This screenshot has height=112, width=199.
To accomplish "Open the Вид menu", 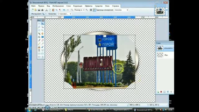I will (x=49, y=6).
